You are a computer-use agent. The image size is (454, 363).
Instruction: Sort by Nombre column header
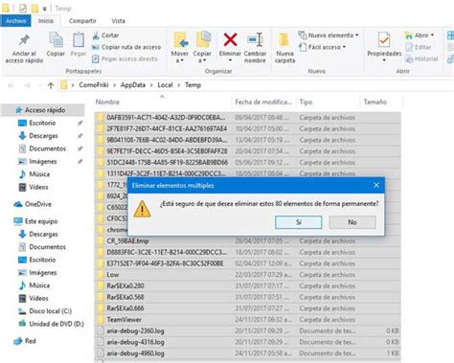coord(163,102)
